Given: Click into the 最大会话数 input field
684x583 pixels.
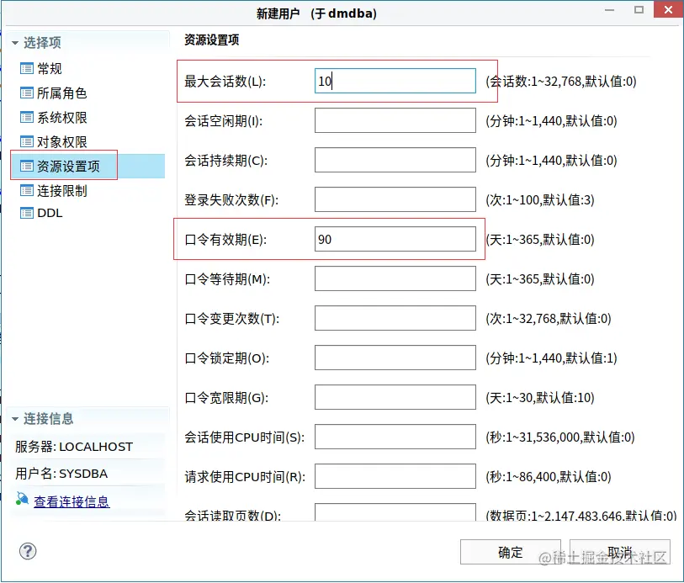Looking at the screenshot, I should (x=395, y=81).
